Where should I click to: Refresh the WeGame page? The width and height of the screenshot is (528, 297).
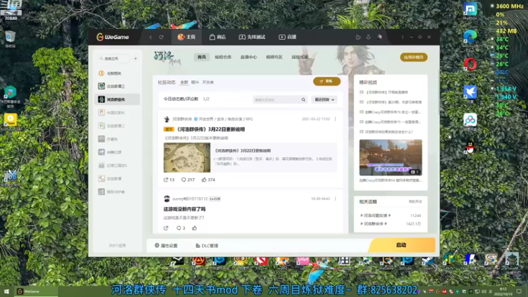(161, 37)
